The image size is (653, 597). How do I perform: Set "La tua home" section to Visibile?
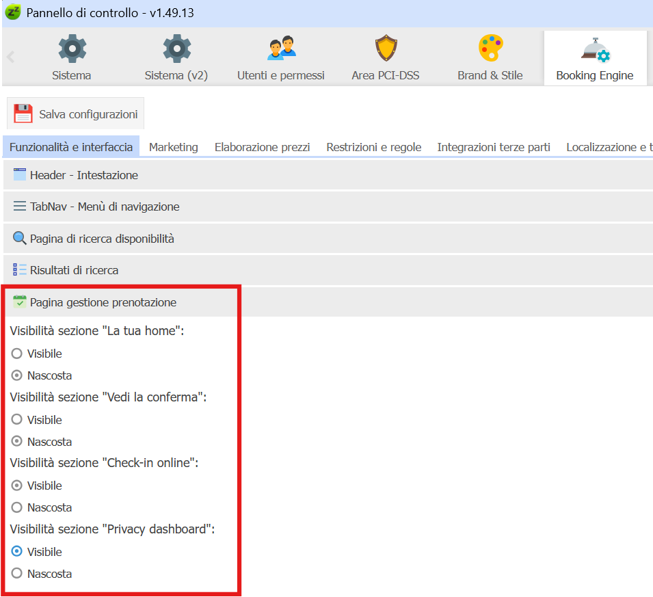(x=17, y=354)
